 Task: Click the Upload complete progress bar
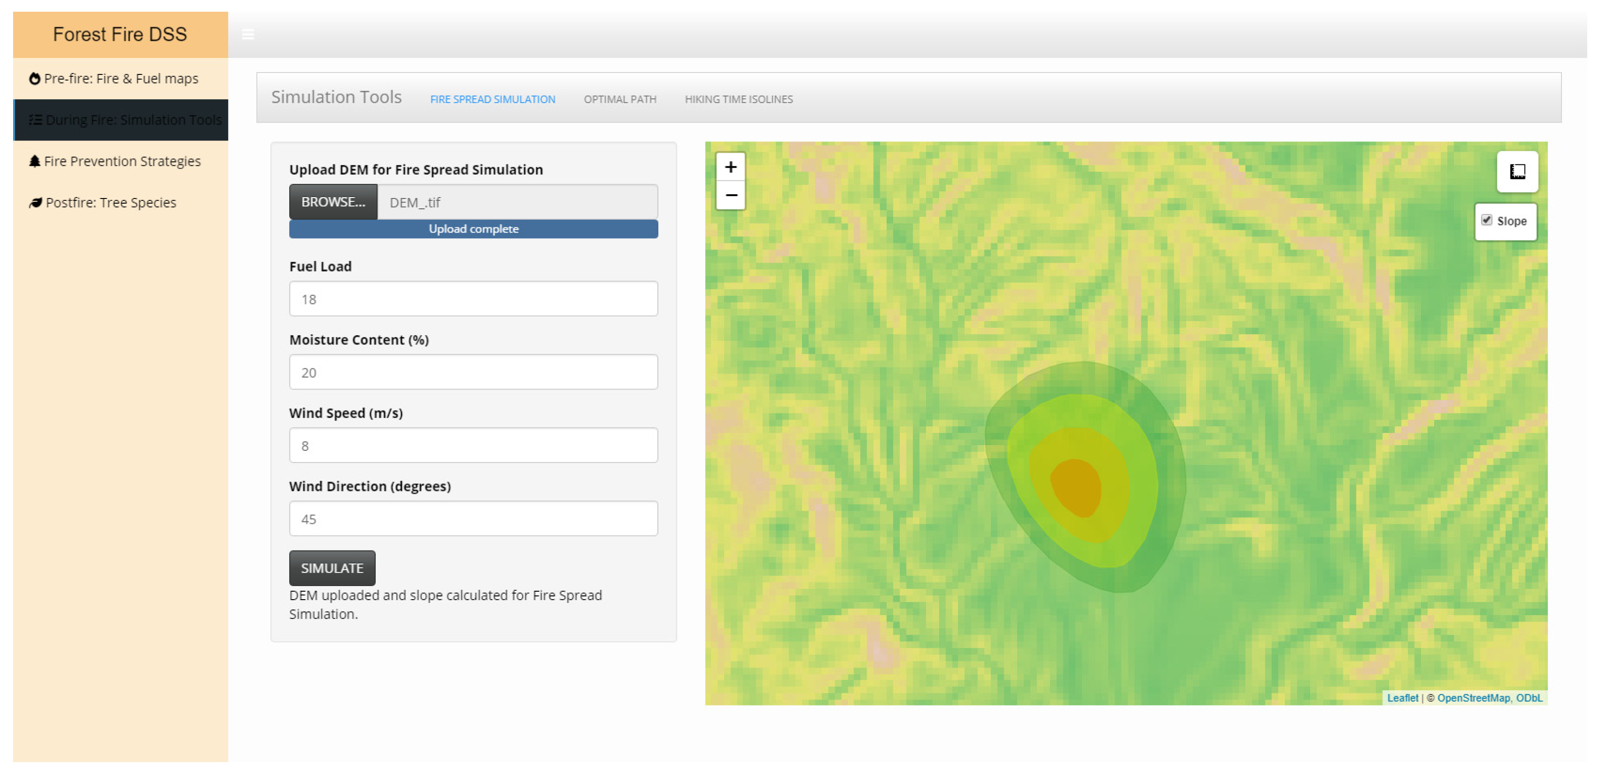click(x=473, y=229)
